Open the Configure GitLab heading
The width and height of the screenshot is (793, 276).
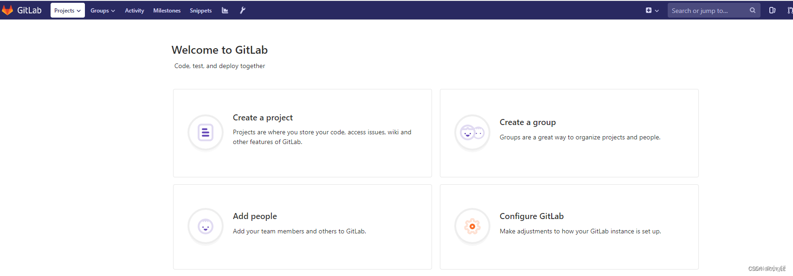click(x=532, y=216)
